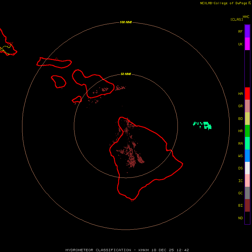Click the UK legend label
Image resolution: width=252 pixels, height=252 pixels.
240,44
